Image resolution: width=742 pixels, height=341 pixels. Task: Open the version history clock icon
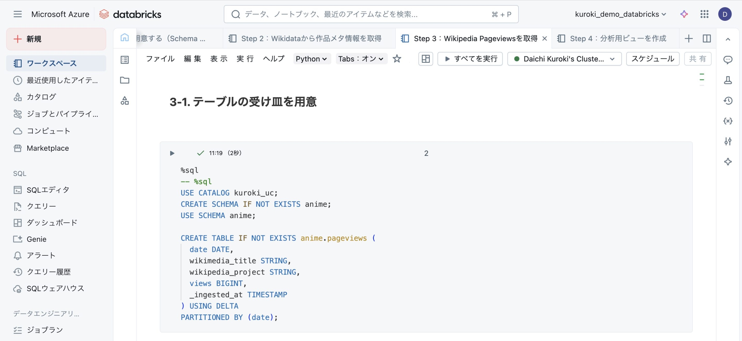pyautogui.click(x=728, y=101)
